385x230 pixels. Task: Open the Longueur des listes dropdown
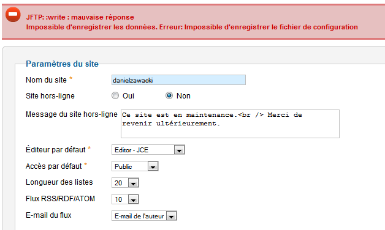pos(125,183)
